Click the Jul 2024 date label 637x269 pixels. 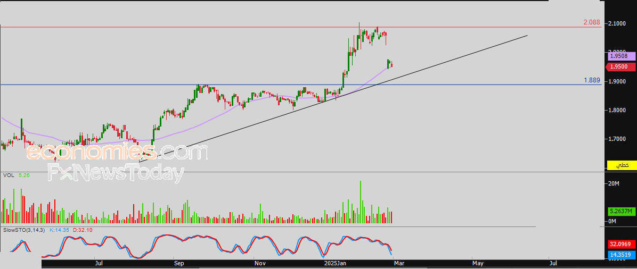click(x=99, y=264)
